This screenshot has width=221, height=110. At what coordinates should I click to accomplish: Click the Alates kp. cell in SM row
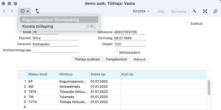(x=105, y=86)
